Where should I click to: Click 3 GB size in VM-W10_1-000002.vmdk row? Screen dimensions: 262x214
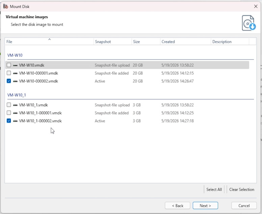[137, 121]
